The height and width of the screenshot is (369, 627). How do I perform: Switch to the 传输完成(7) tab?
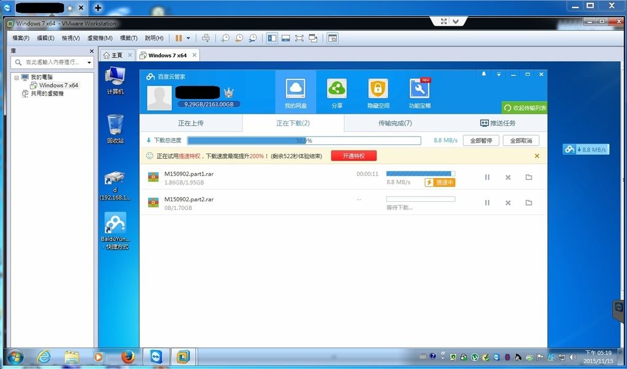(395, 123)
